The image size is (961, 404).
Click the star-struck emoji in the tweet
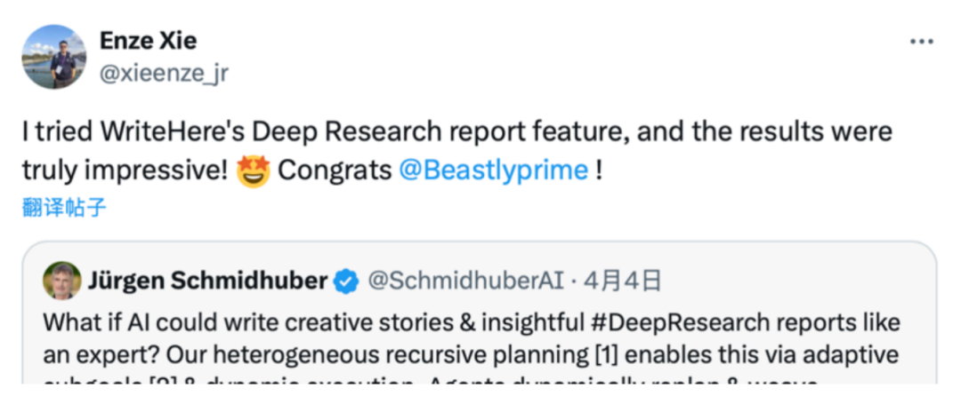(254, 170)
